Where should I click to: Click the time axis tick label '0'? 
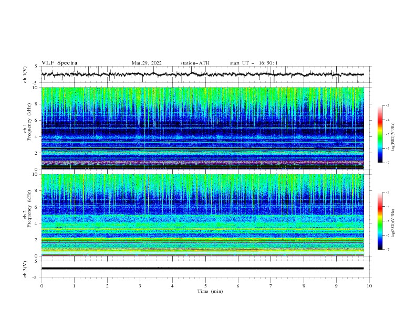(x=41, y=286)
